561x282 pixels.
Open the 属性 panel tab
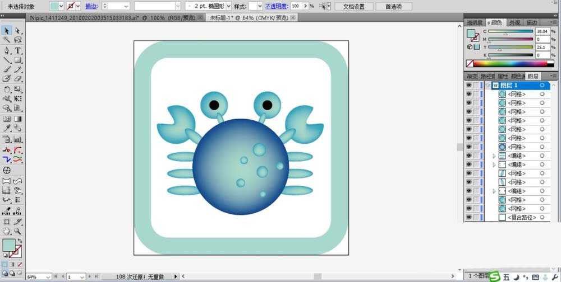coord(503,76)
